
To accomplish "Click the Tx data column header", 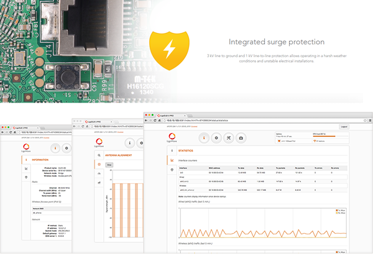I will [241, 168].
